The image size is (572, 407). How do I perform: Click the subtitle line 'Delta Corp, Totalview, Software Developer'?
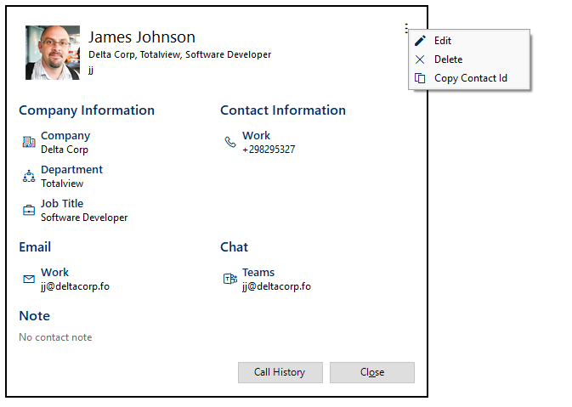(180, 54)
